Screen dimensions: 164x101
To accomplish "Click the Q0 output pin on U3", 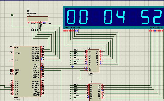I will [99, 85].
